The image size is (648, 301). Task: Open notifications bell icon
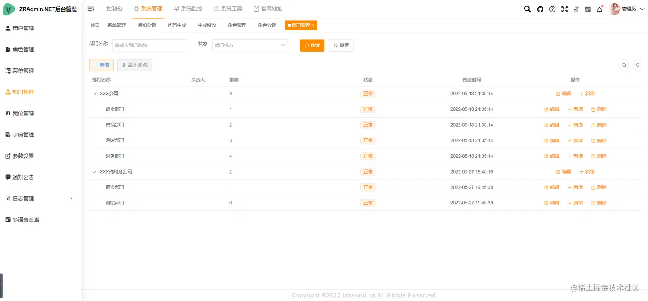coord(600,9)
